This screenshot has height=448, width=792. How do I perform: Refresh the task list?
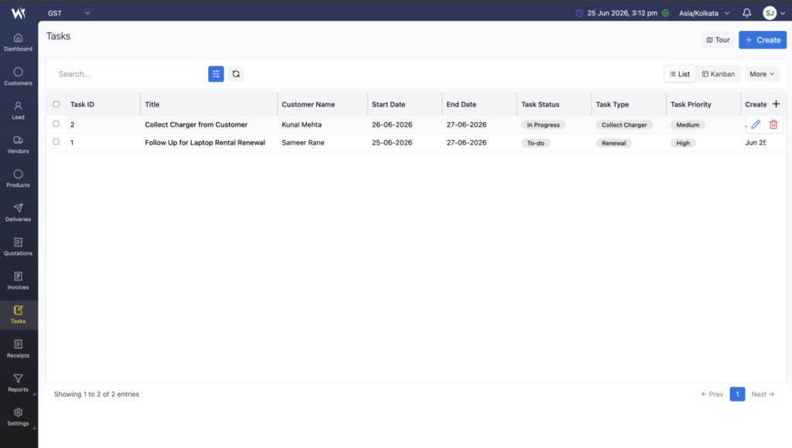point(236,73)
